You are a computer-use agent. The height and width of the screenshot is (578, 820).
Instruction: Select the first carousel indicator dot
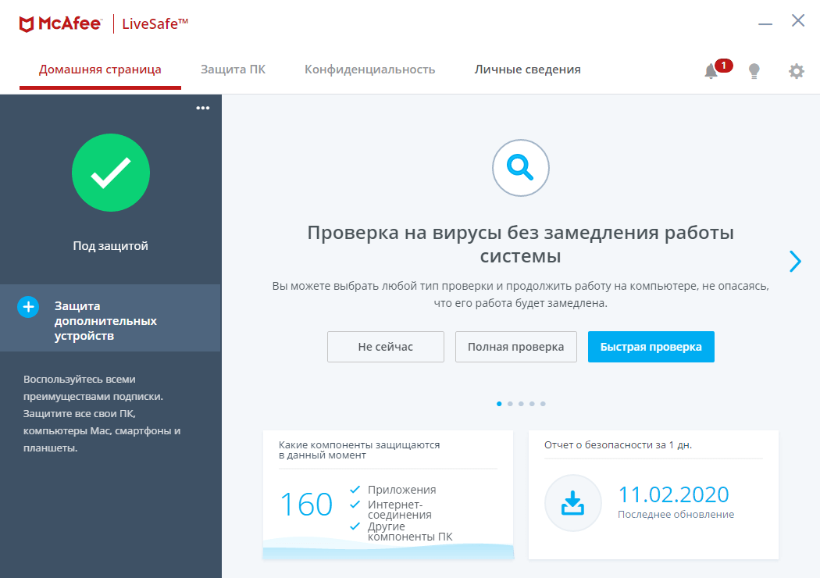tap(500, 404)
